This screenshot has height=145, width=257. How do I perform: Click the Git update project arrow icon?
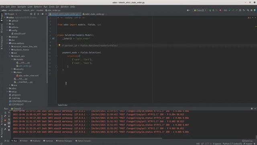click(229, 10)
